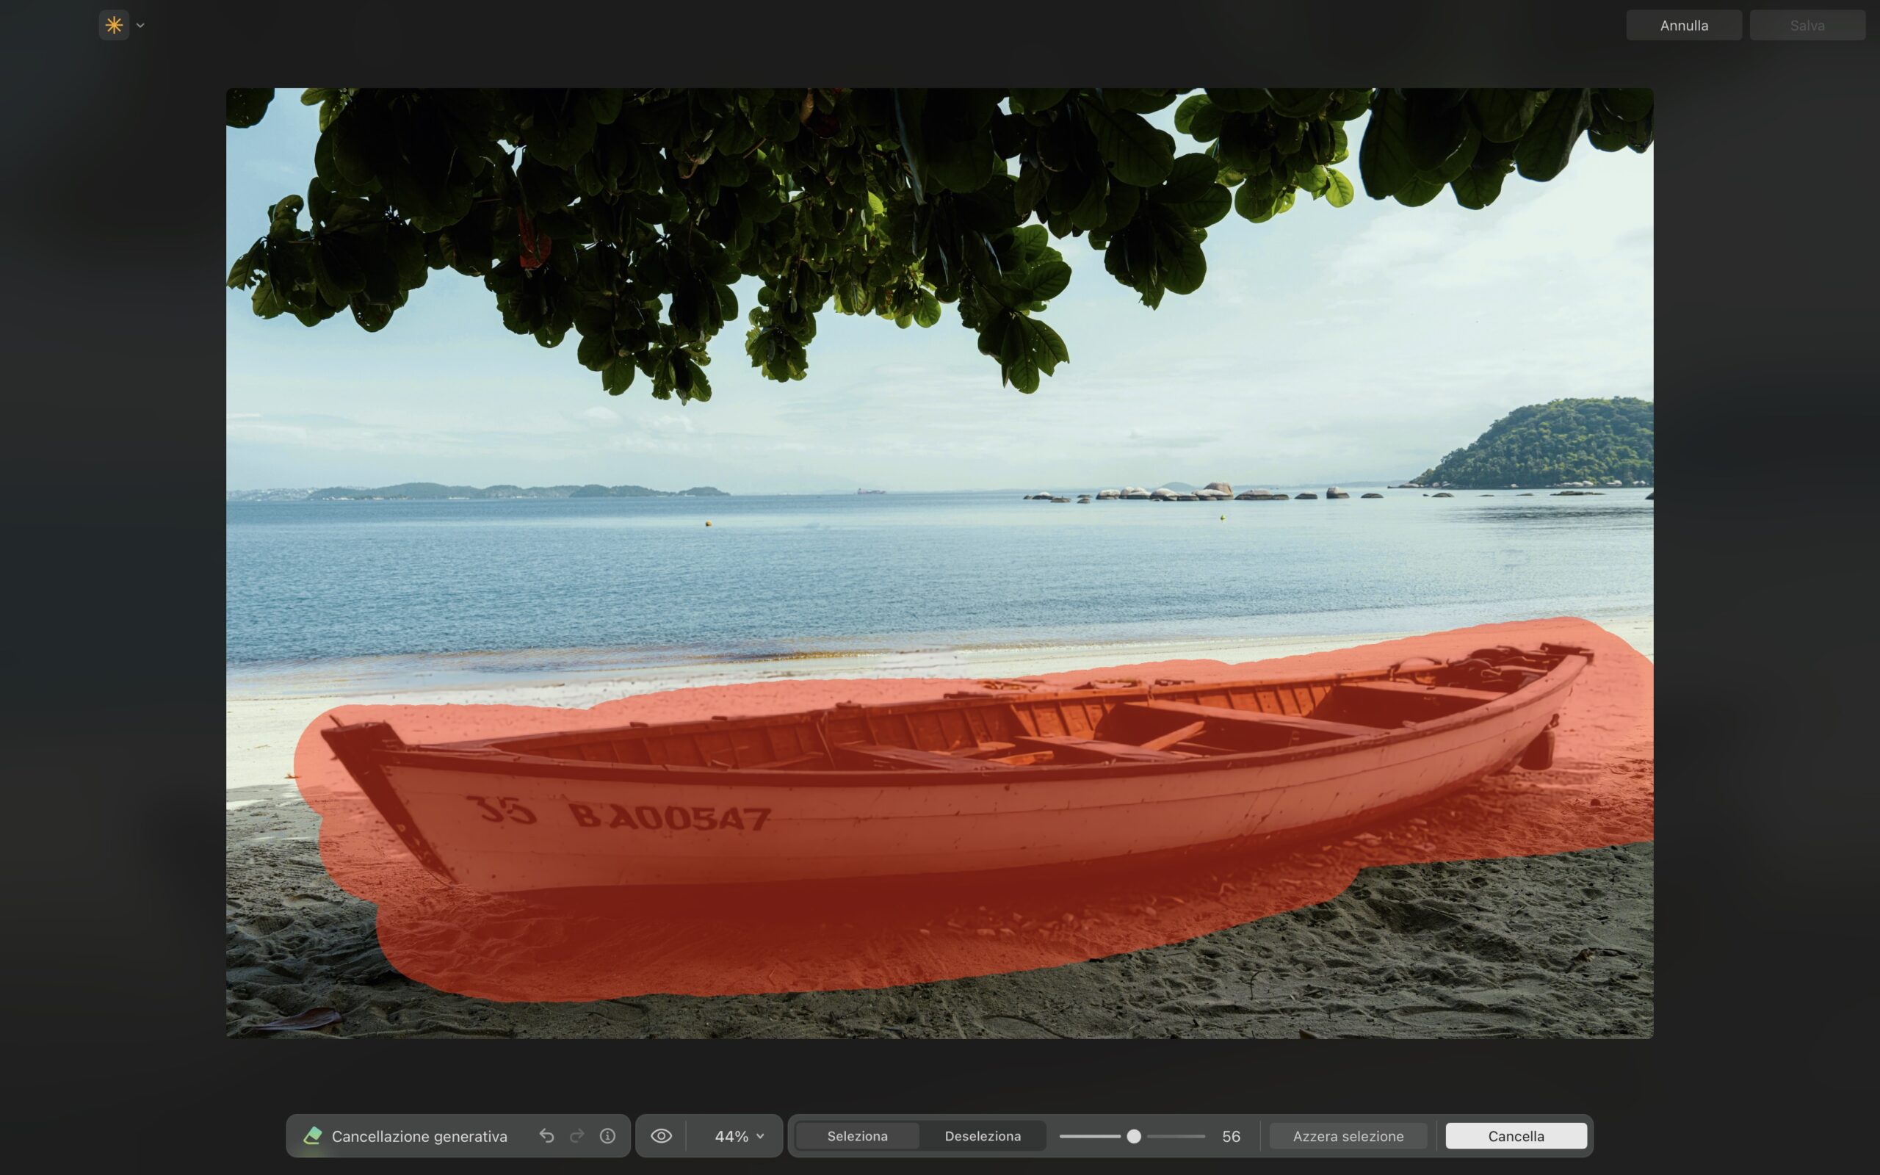This screenshot has height=1175, width=1880.
Task: Switch to Deseleziona mode
Action: (x=983, y=1135)
